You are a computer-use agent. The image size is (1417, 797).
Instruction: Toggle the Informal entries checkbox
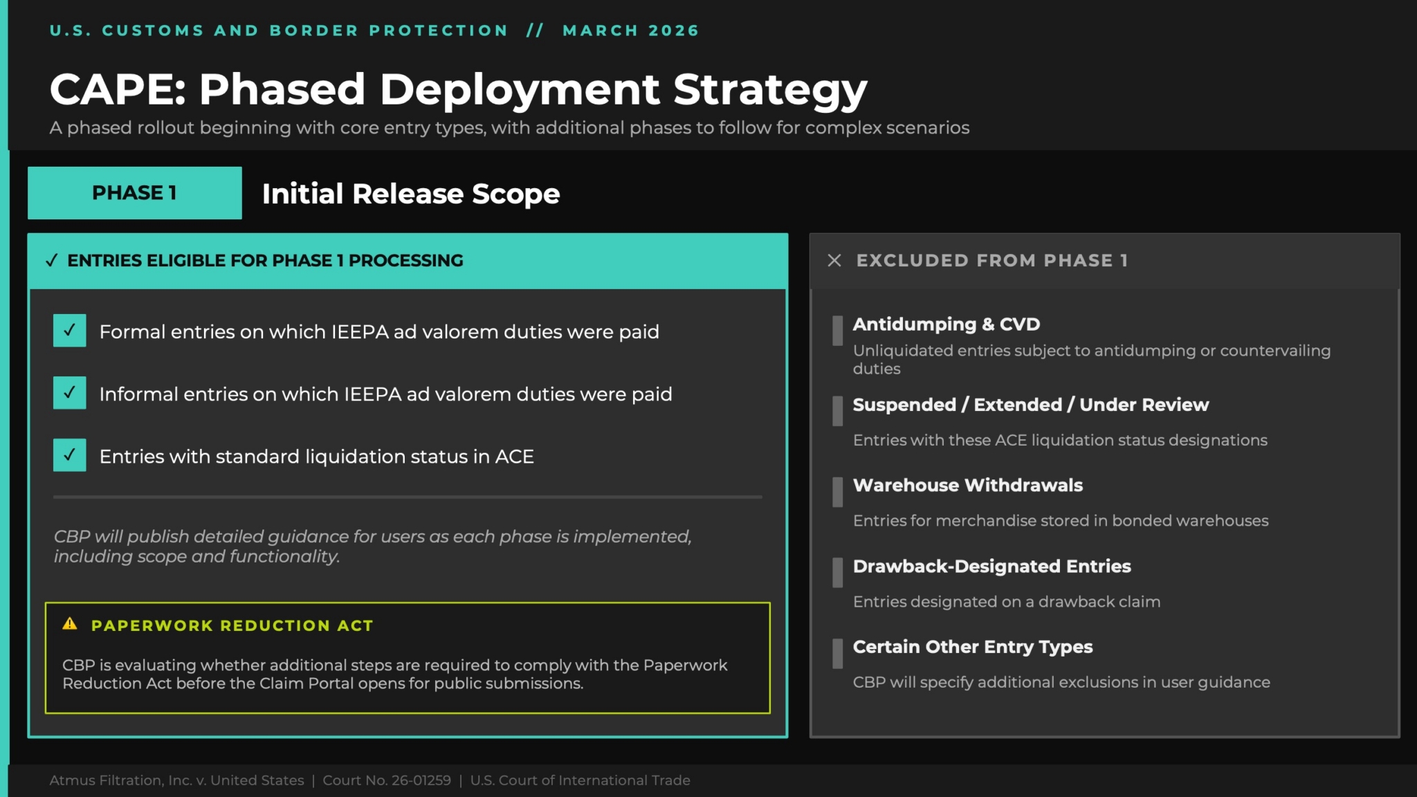click(70, 393)
